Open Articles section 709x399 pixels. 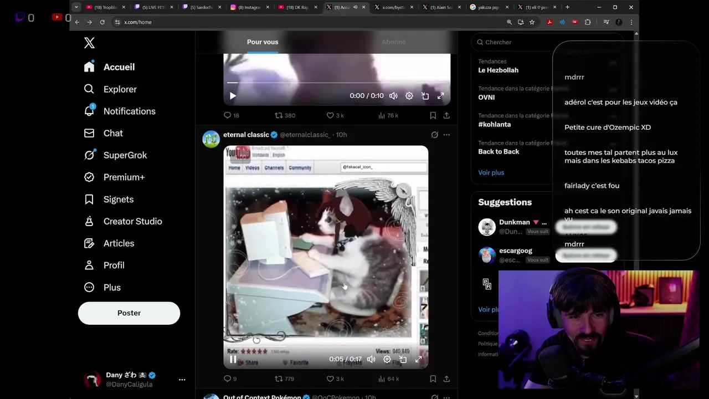pos(109,243)
